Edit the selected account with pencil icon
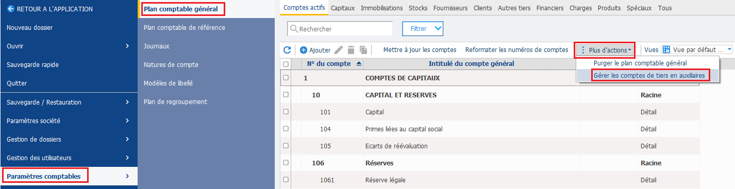The height and width of the screenshot is (189, 735). click(339, 50)
